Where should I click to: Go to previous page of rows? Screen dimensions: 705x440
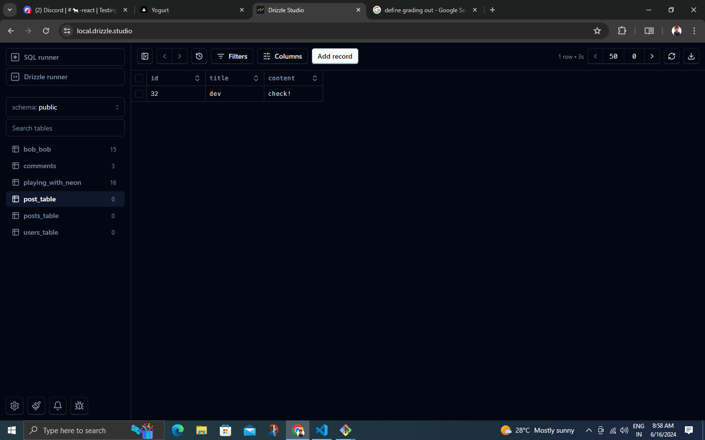(x=595, y=56)
